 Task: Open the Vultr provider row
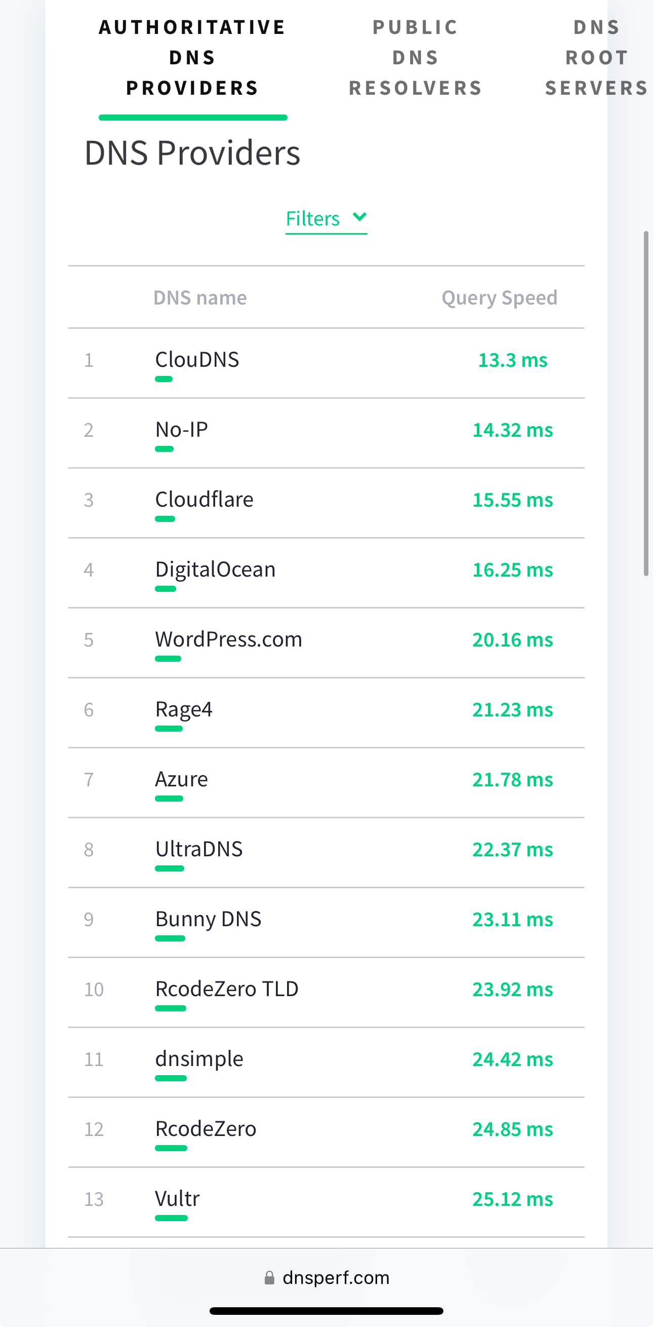[326, 1202]
